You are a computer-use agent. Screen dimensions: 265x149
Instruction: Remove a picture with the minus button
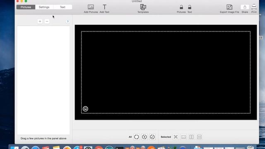click(47, 22)
